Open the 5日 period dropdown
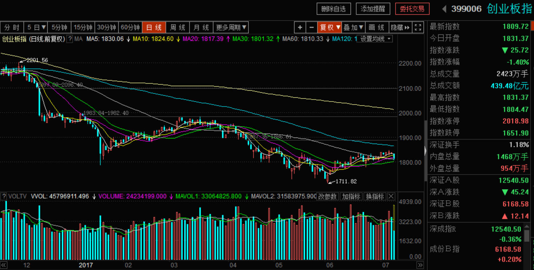 36,28
